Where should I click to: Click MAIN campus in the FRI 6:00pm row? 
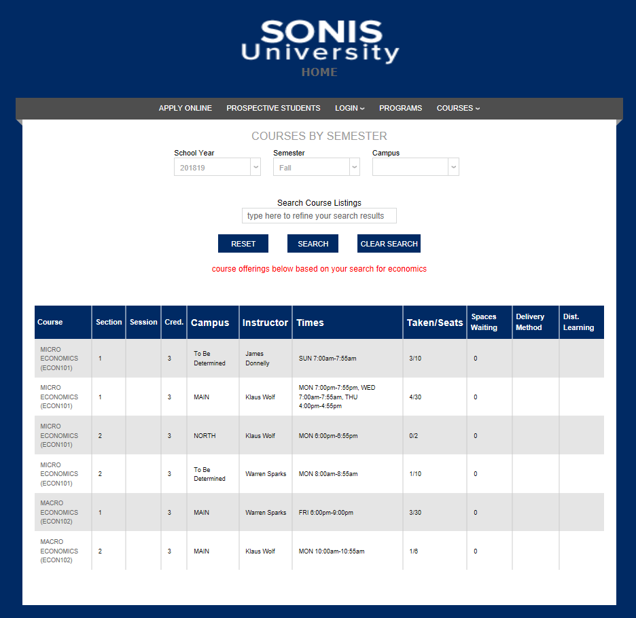[x=201, y=513]
